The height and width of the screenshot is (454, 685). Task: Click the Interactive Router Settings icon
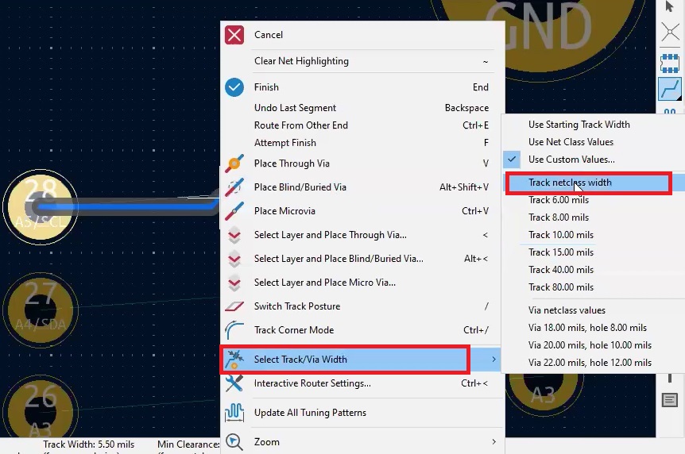[x=234, y=383]
